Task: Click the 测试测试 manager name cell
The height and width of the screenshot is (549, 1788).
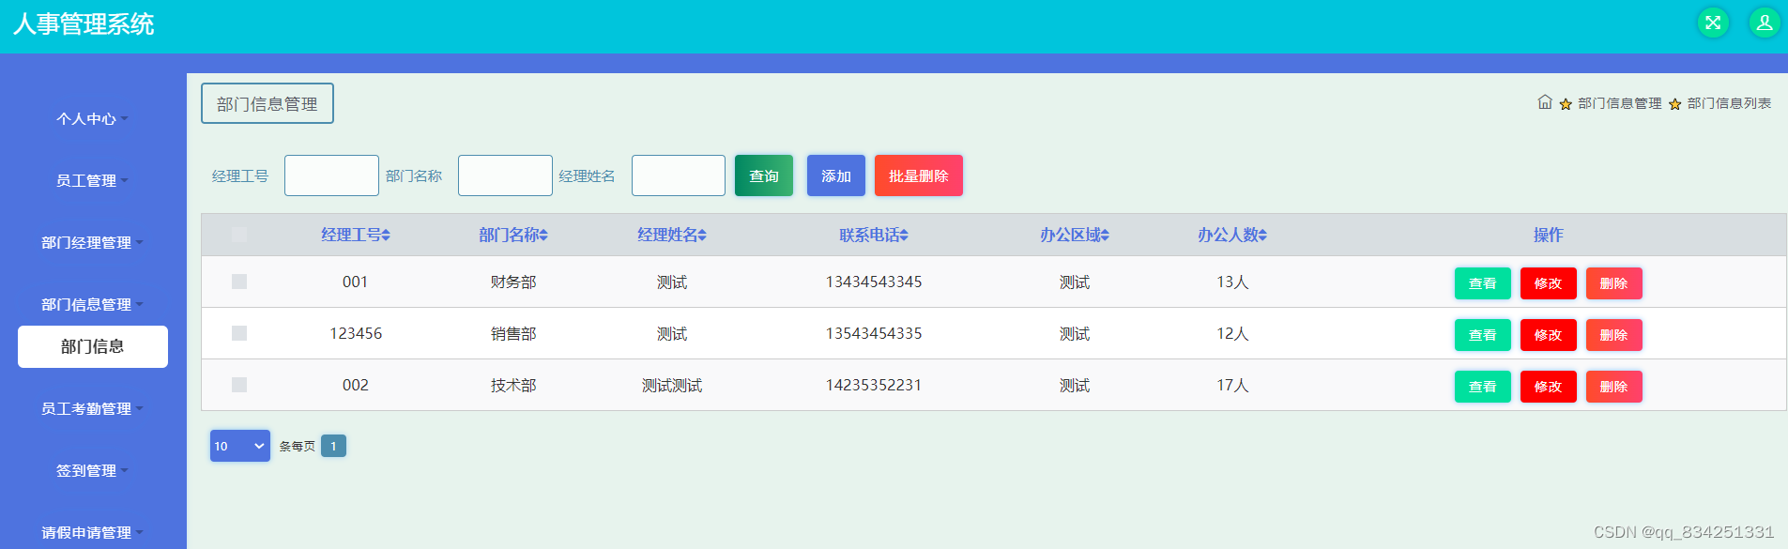Action: click(672, 385)
